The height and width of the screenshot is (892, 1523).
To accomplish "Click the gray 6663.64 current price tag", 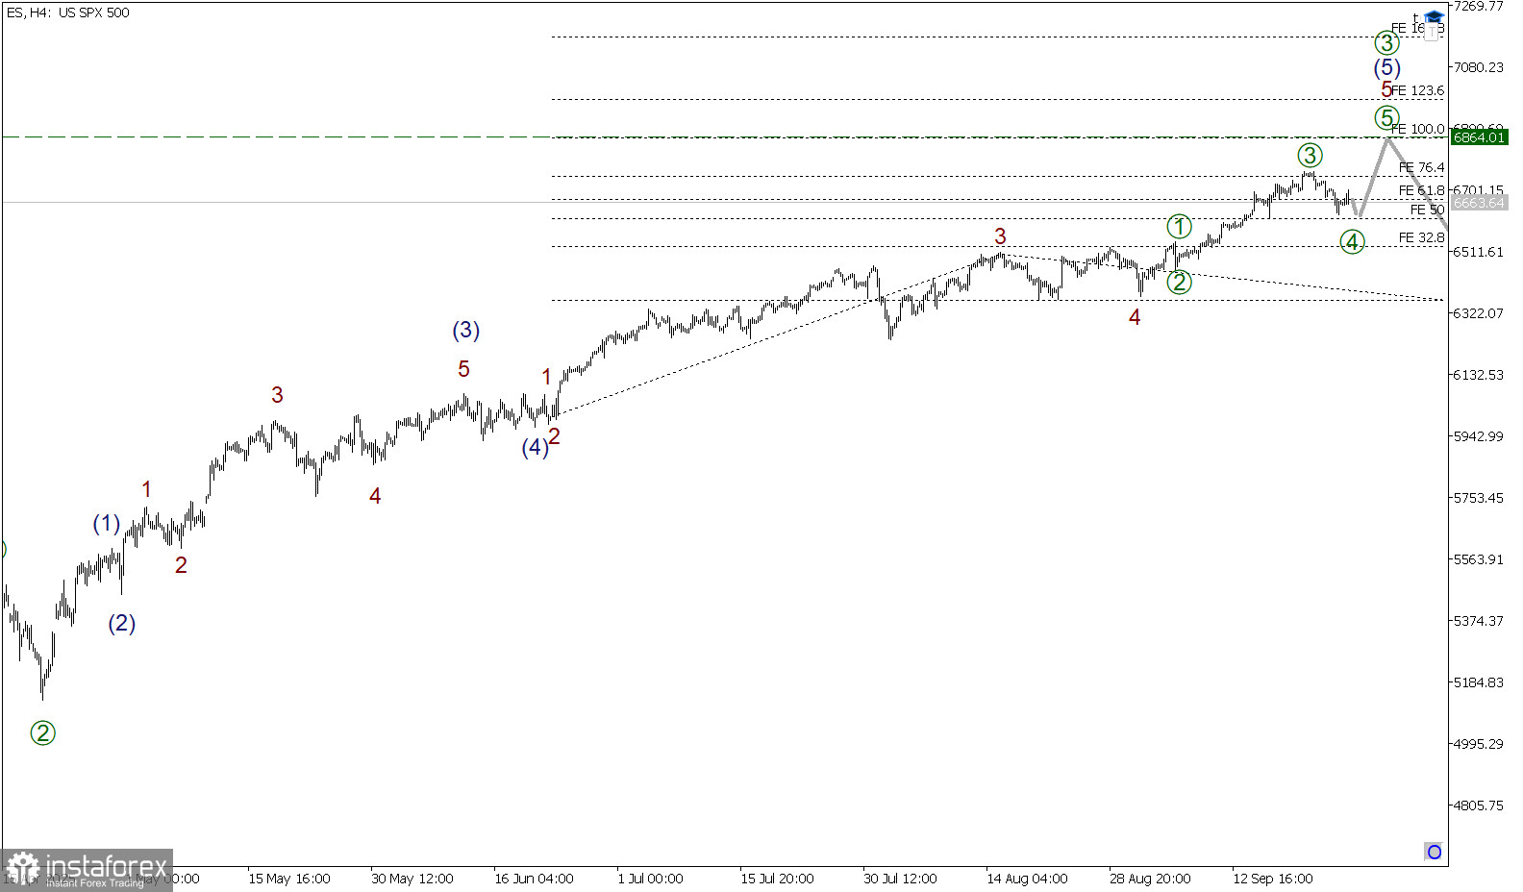I will (x=1479, y=203).
